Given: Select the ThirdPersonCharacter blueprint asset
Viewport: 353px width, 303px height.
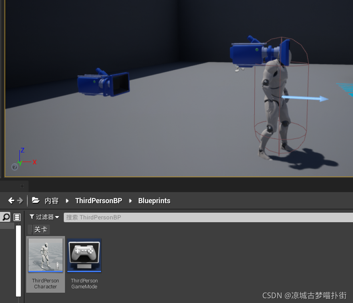Looking at the screenshot, I should [x=46, y=264].
